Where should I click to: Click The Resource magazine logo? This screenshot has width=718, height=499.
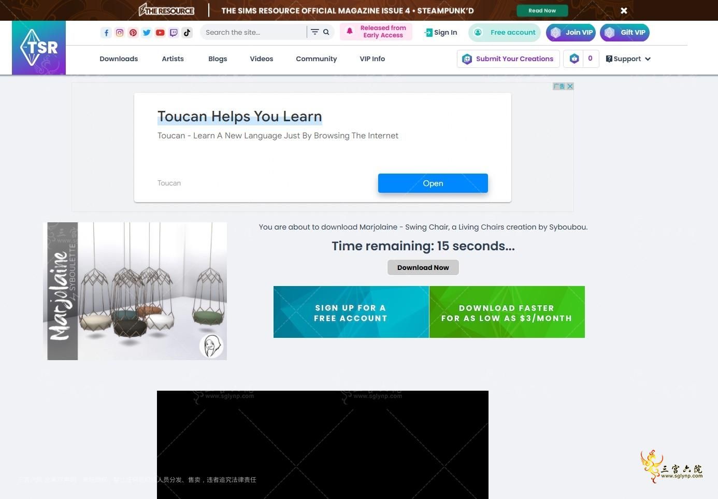[166, 10]
